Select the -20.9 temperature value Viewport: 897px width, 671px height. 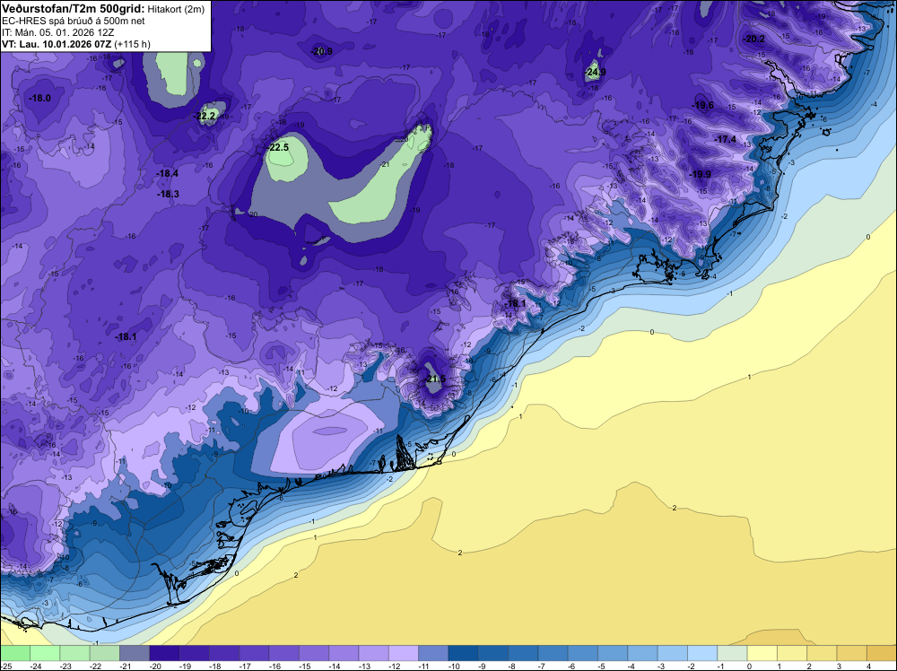click(321, 51)
